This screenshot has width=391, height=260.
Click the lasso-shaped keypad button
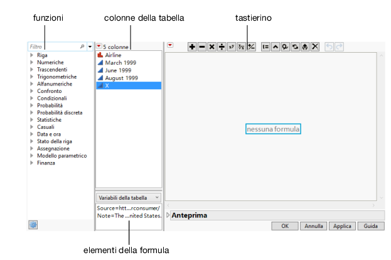(x=285, y=46)
